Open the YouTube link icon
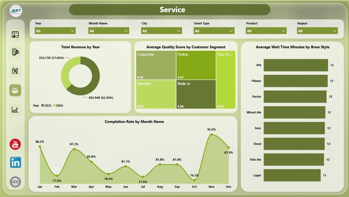 pyautogui.click(x=15, y=144)
